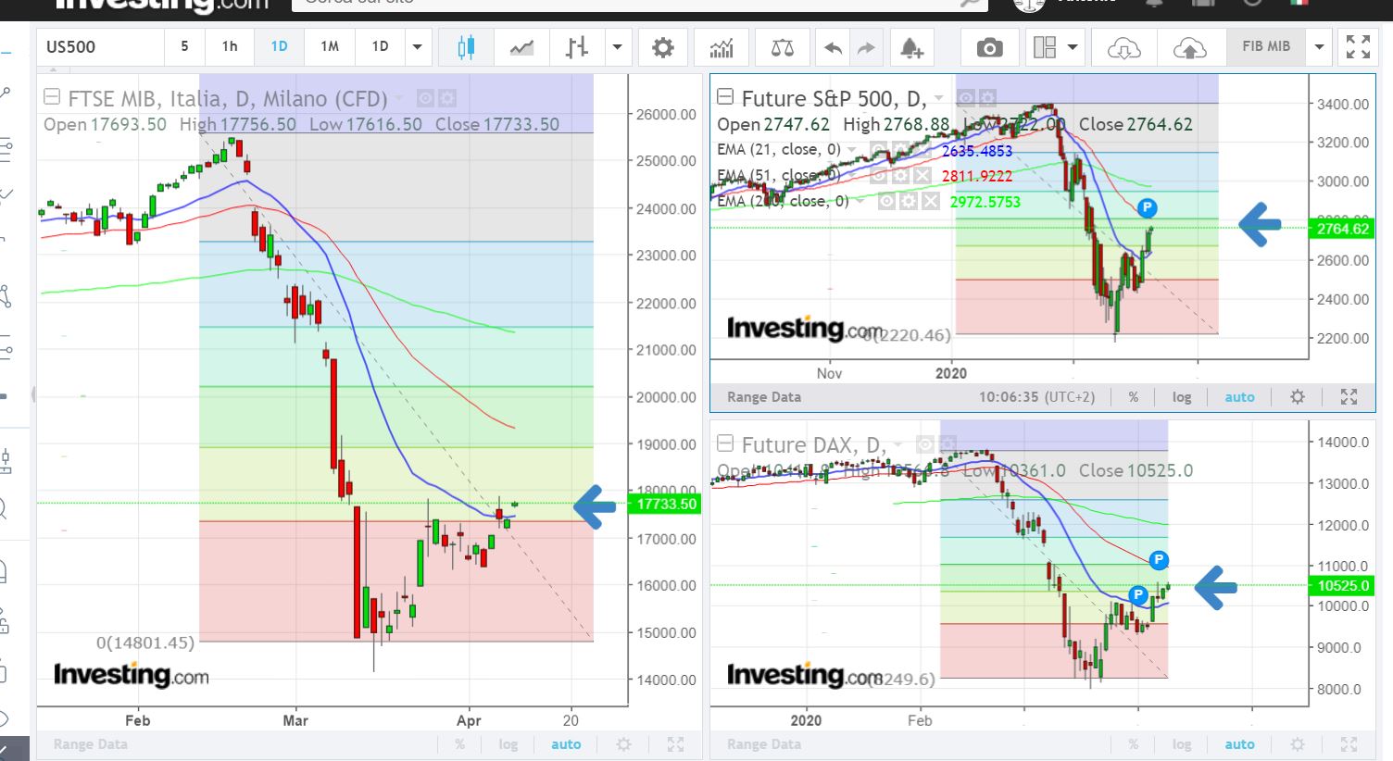Open Range Data on S&P 500 chart
The image size is (1393, 761).
tap(764, 397)
